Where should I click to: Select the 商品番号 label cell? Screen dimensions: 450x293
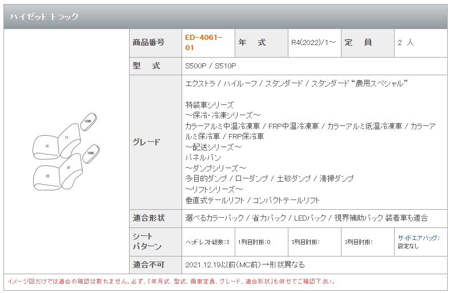(x=155, y=43)
